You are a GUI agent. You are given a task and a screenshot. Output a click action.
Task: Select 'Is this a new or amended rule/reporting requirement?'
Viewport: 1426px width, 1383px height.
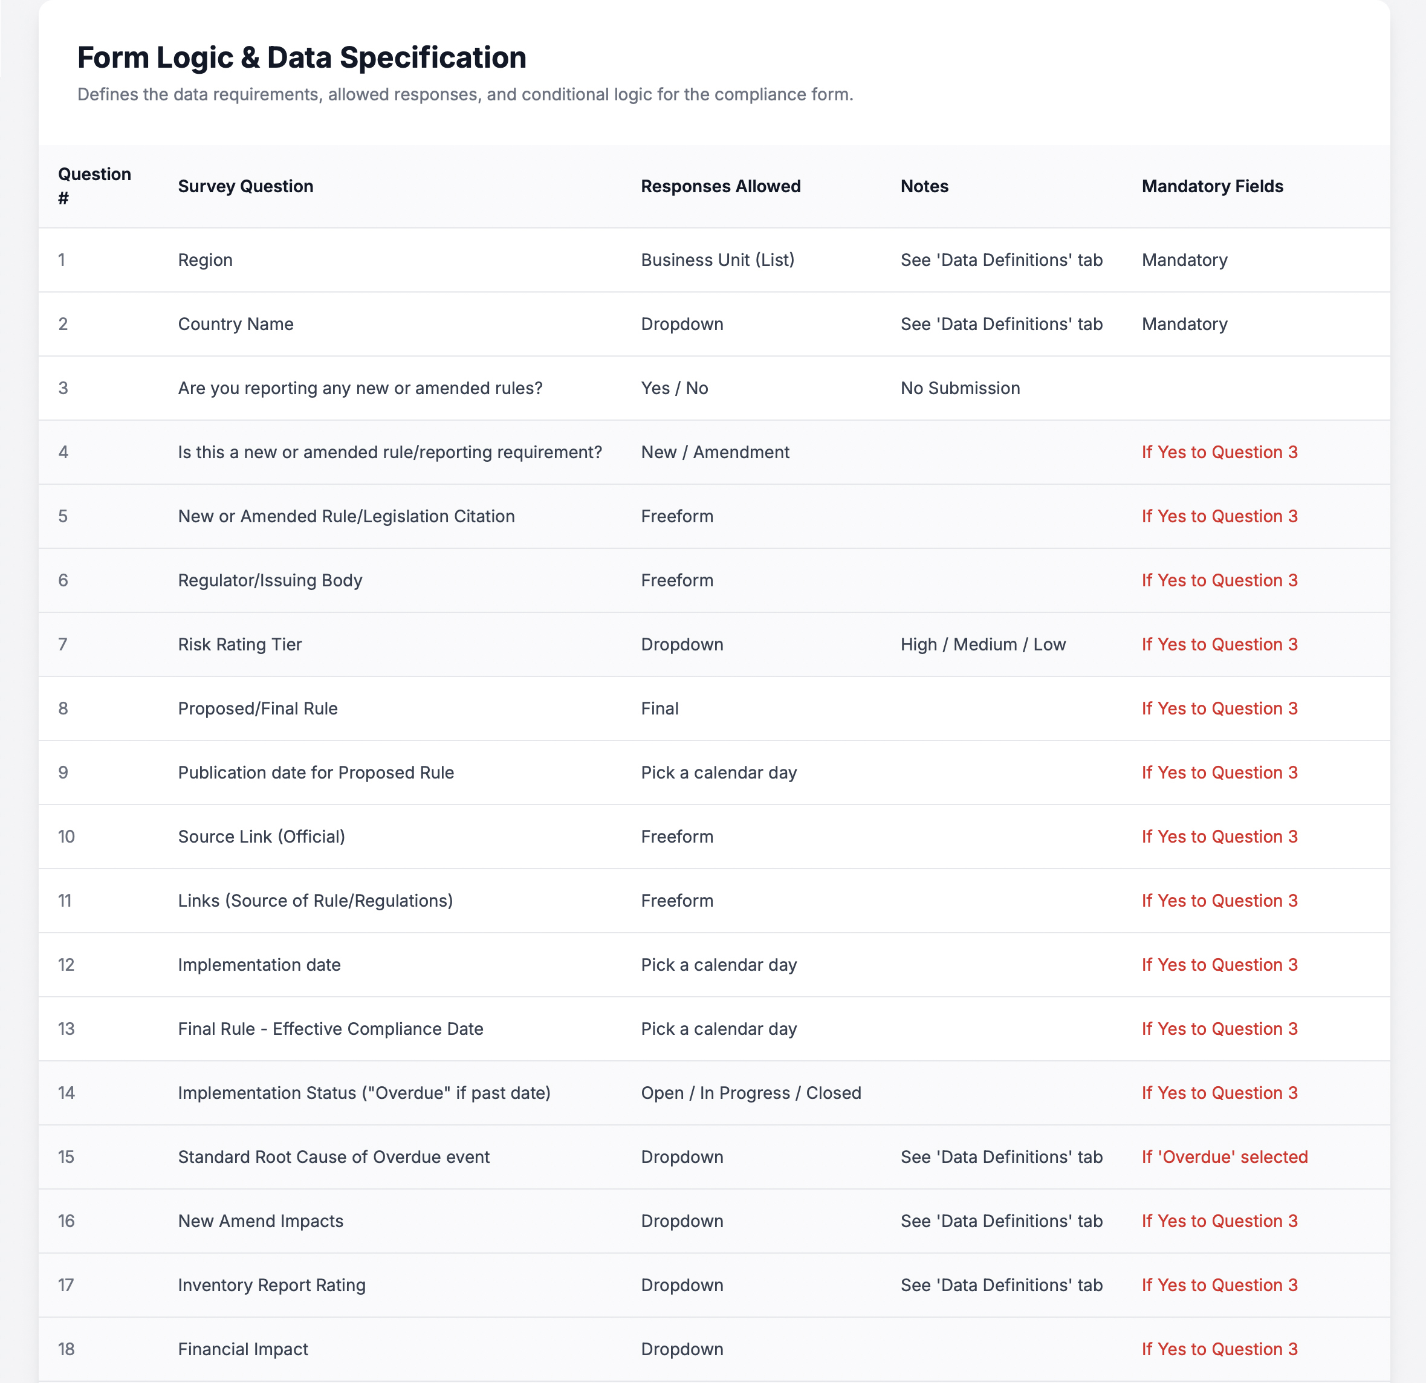click(x=390, y=452)
